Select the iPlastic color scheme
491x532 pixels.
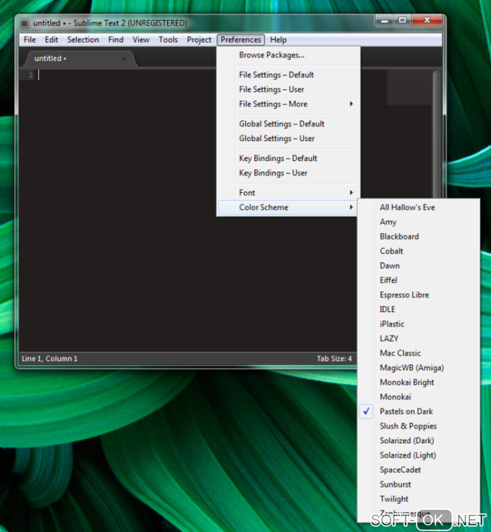418,324
